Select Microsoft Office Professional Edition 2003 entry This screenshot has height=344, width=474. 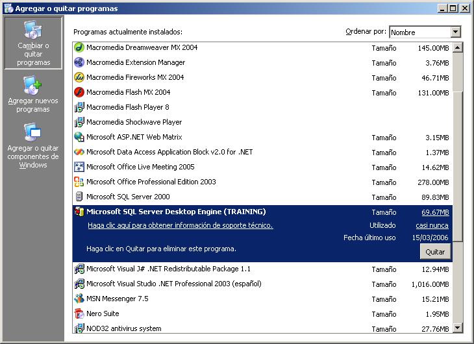click(262, 182)
